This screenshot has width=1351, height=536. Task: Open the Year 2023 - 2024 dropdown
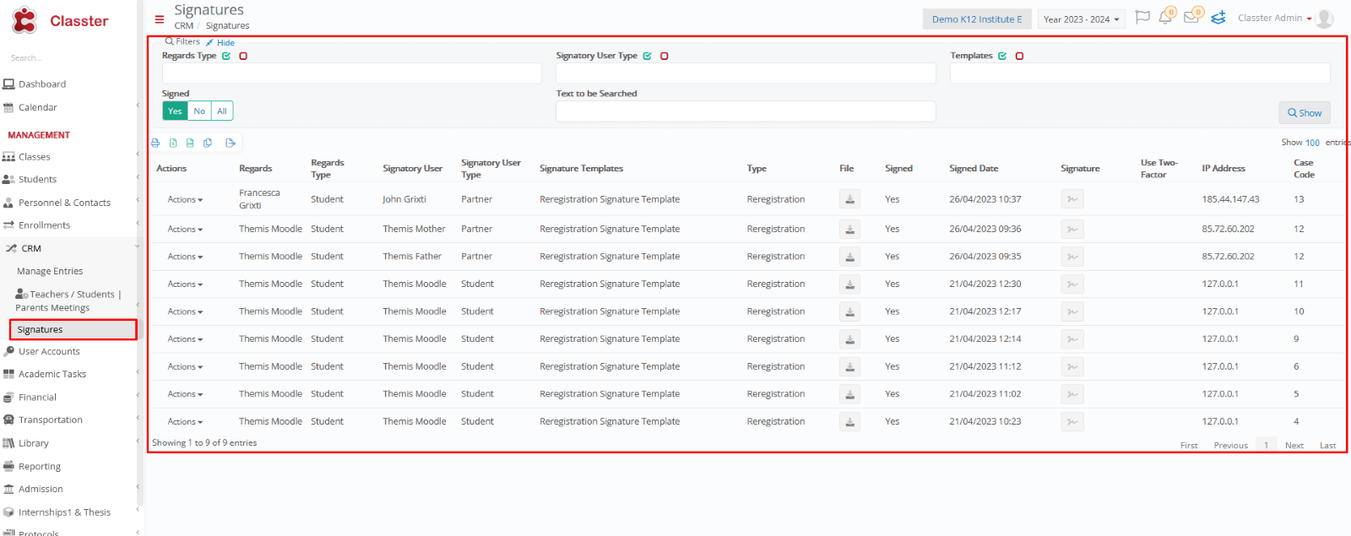coord(1081,19)
